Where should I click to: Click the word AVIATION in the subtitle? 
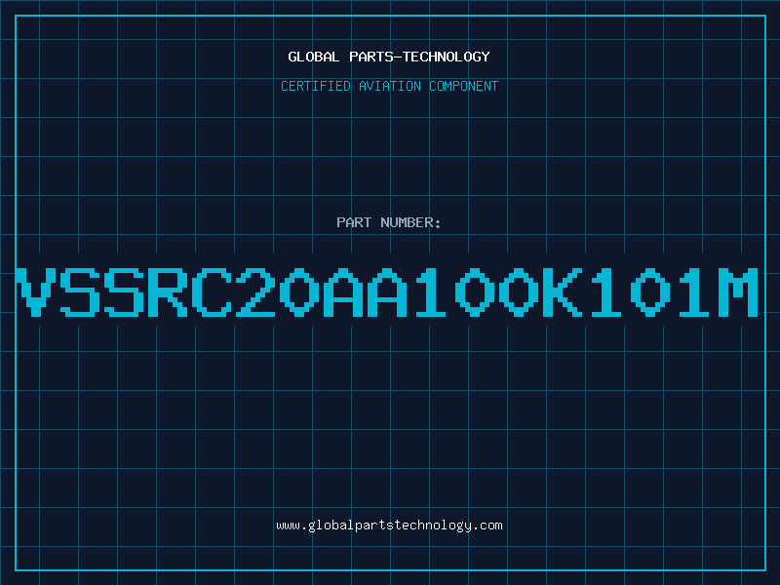tap(390, 86)
